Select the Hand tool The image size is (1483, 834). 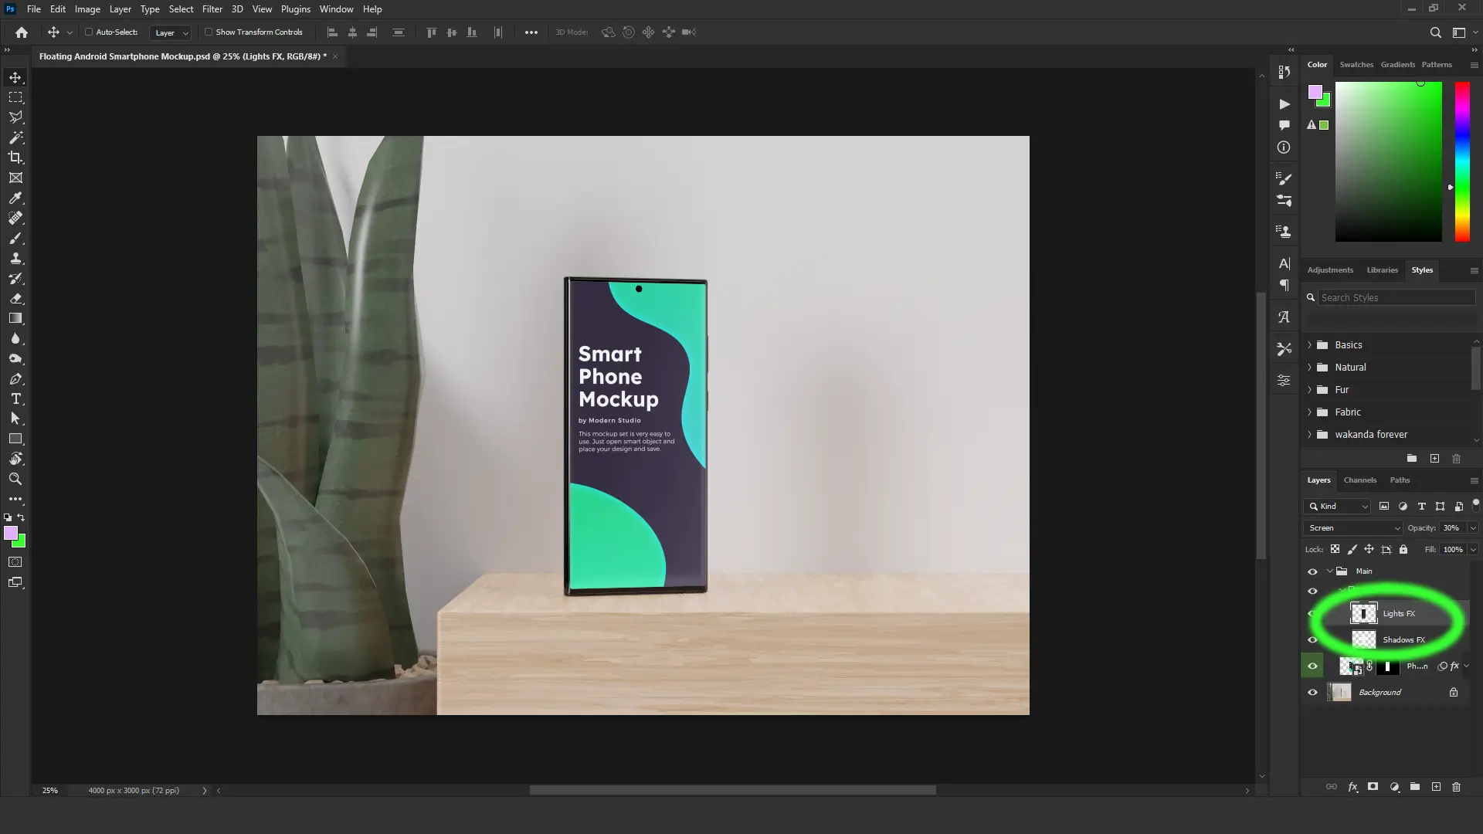point(15,459)
